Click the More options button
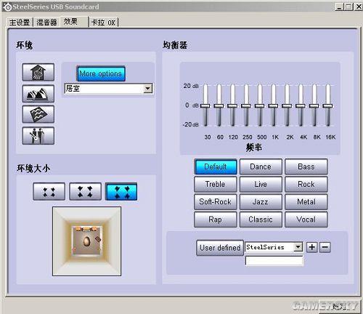This screenshot has height=314, width=363. [x=101, y=73]
